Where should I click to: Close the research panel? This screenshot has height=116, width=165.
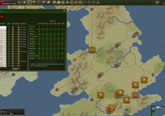point(64,11)
